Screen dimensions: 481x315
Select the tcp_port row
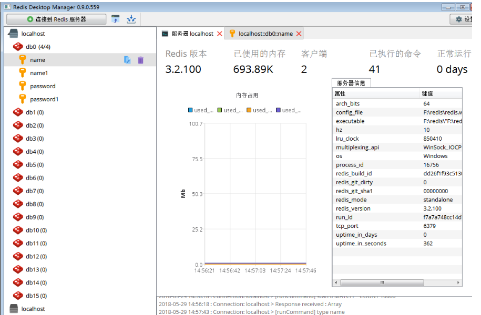tap(397, 226)
